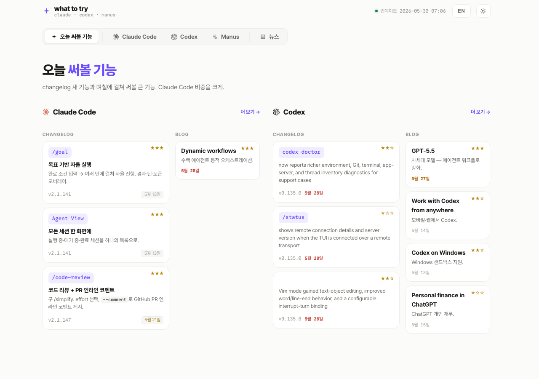Click the /goal command tag
Screen dimensions: 539x379
point(60,152)
